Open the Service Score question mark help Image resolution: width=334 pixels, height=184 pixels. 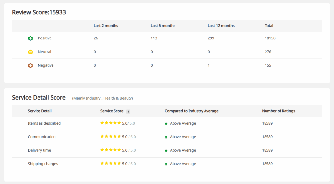(128, 111)
